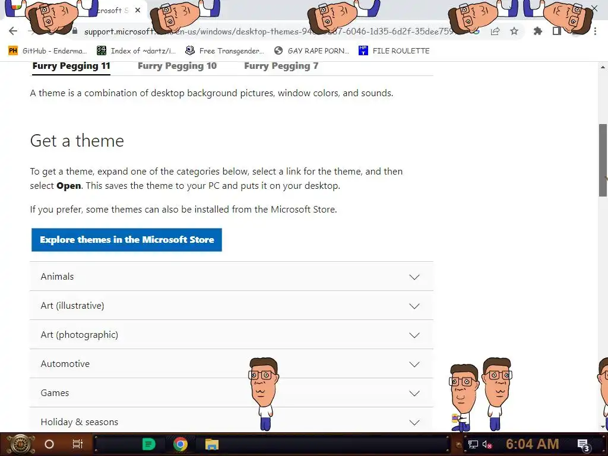Share this page using the share icon
Viewport: 608px width, 456px height.
[x=495, y=31]
